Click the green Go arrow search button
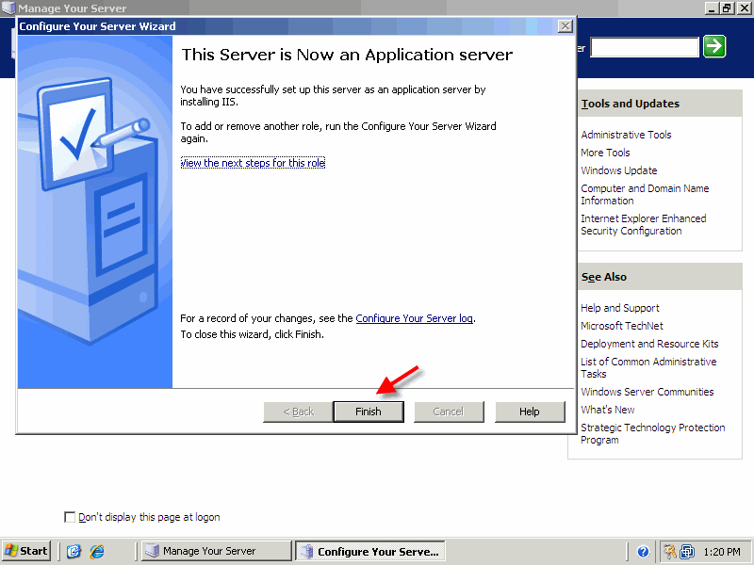The width and height of the screenshot is (754, 565). pyautogui.click(x=714, y=46)
